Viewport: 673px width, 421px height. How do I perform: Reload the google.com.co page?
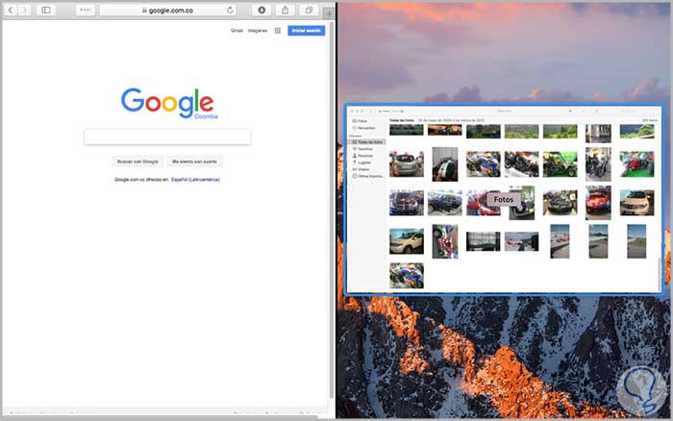[230, 10]
